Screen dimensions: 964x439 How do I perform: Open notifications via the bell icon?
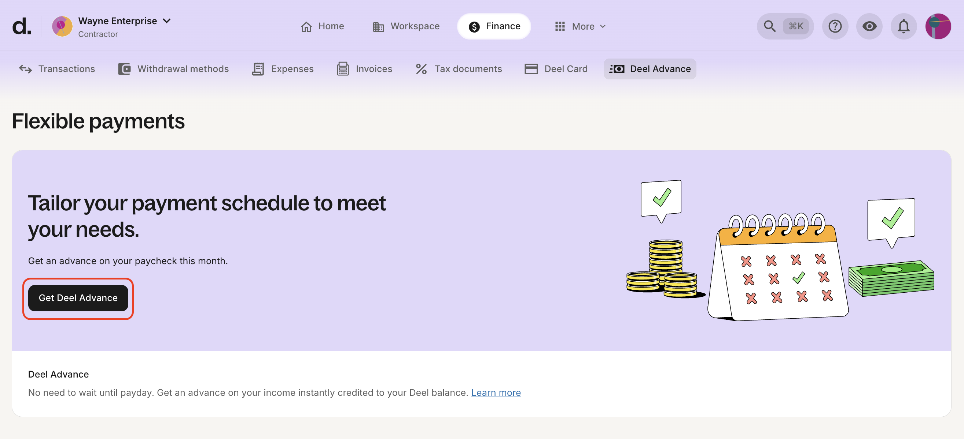tap(904, 26)
